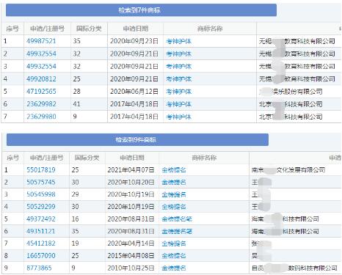Open 金榜提名 trademark in the 16657090 row
This screenshot has height=275, width=342.
click(x=174, y=256)
